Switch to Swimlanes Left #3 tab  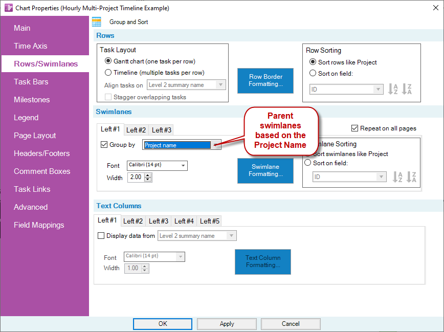coord(162,130)
